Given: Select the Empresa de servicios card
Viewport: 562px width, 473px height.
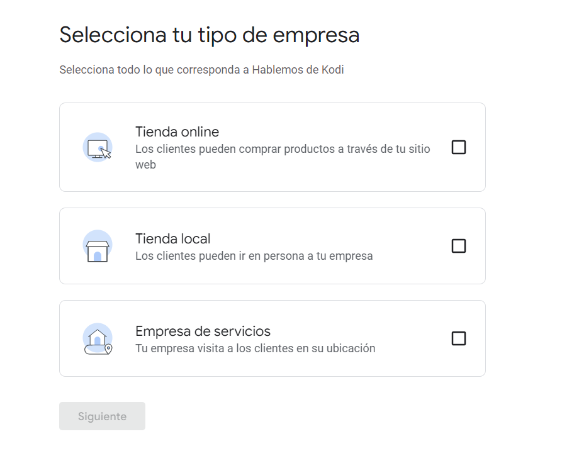Looking at the screenshot, I should click(x=272, y=338).
